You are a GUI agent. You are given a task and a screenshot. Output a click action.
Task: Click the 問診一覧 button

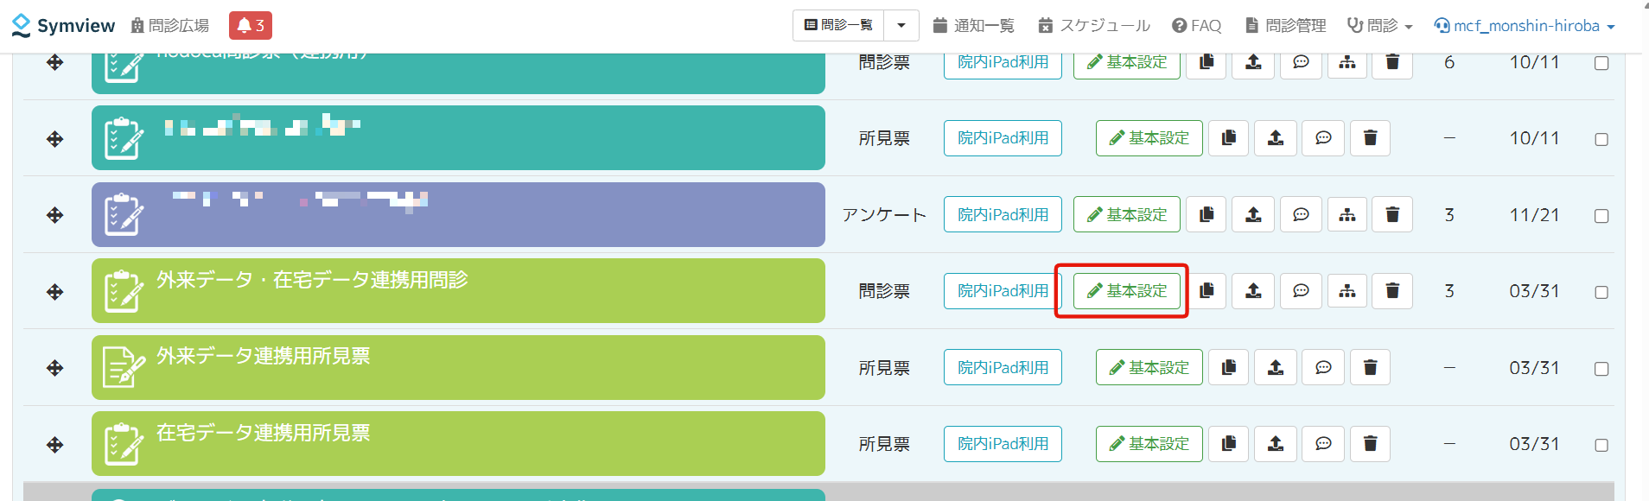click(838, 25)
